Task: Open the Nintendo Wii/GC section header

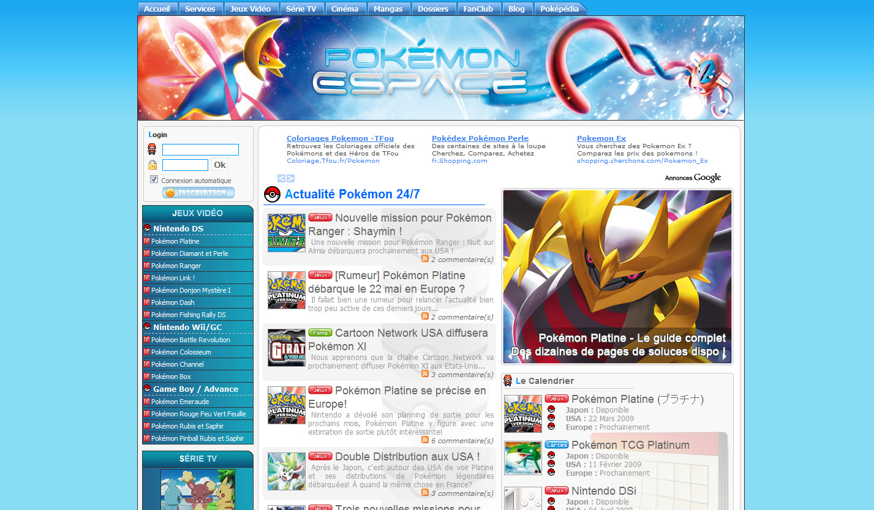Action: [198, 327]
